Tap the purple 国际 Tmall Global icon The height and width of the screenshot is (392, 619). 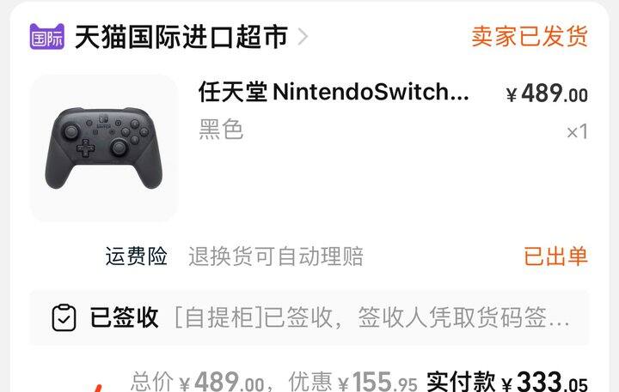(47, 37)
